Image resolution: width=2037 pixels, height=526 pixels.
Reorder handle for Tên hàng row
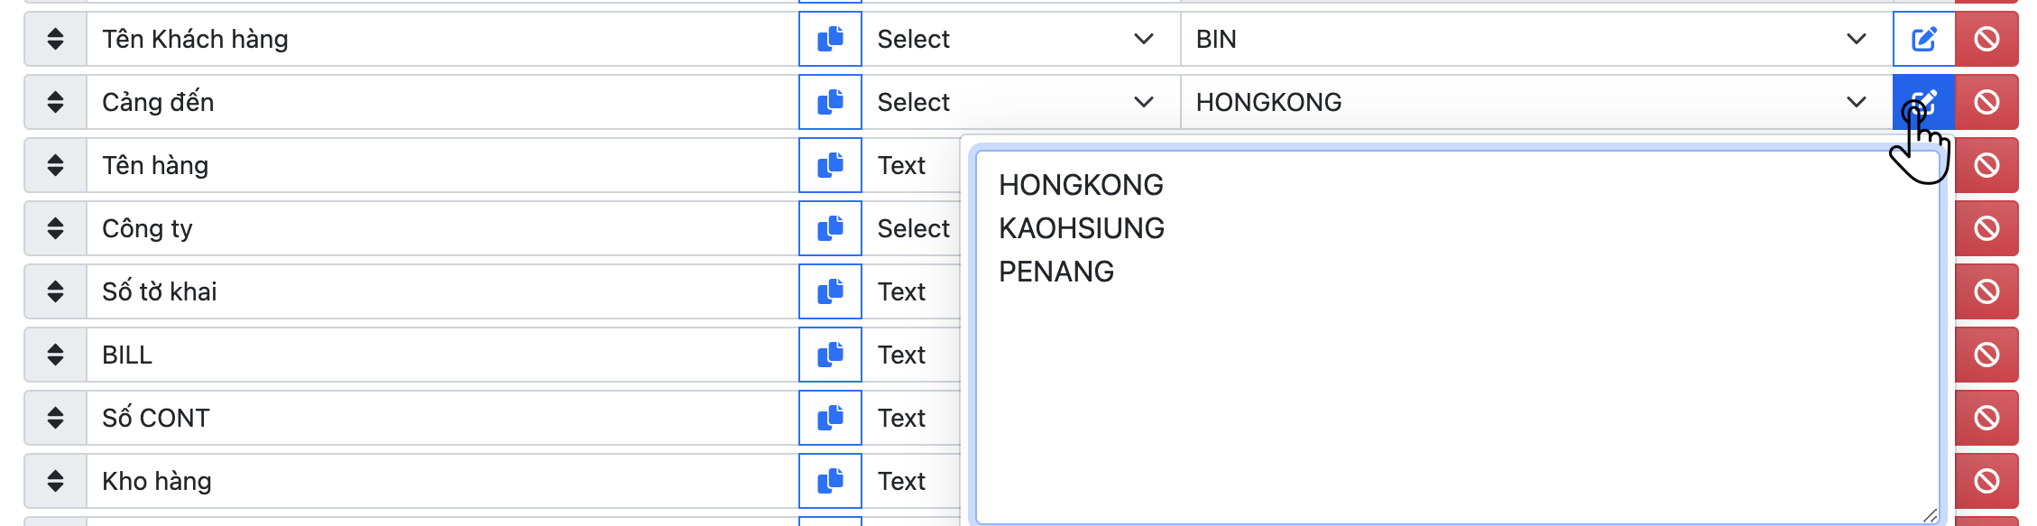click(x=55, y=165)
